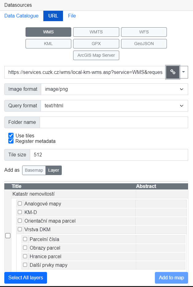Viewport: 193px width, 287px height.
Task: Uncheck the Use tiles checkbox
Action: [x=11, y=136]
